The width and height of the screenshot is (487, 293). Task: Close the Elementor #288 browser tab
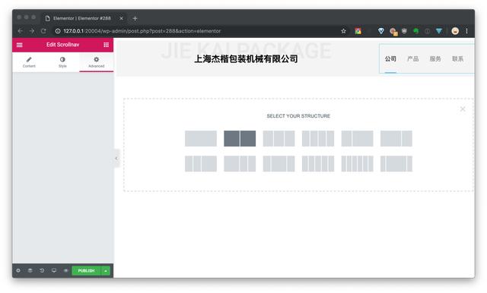[x=122, y=18]
